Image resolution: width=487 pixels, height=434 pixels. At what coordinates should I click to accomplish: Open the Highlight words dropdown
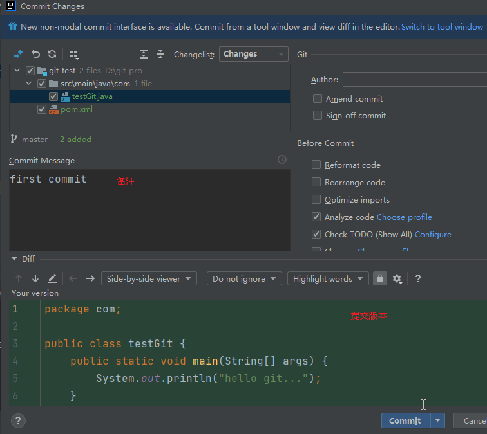click(328, 278)
